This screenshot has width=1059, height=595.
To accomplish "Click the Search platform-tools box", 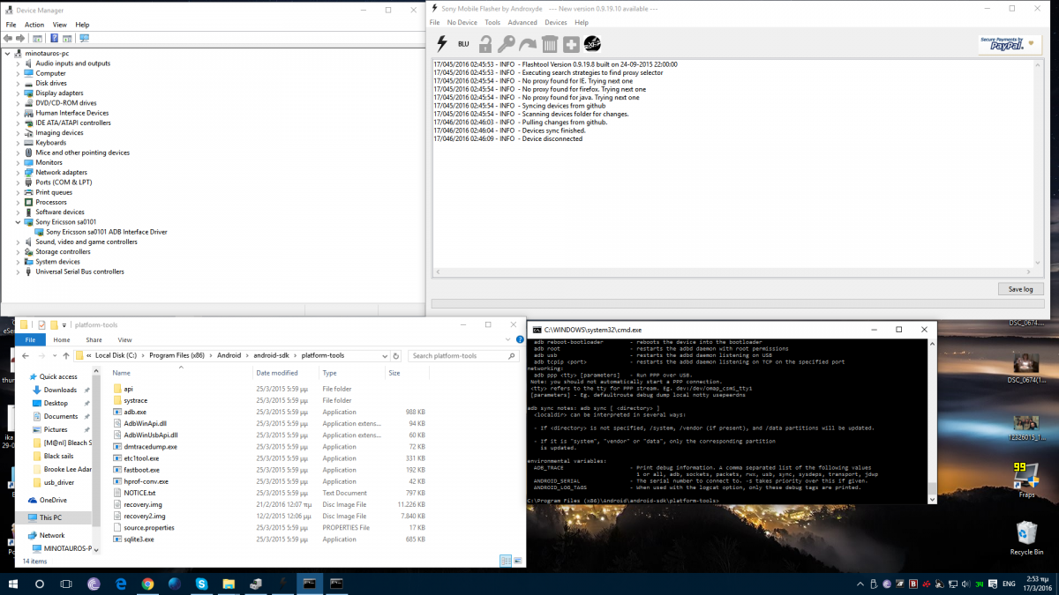I will click(464, 356).
